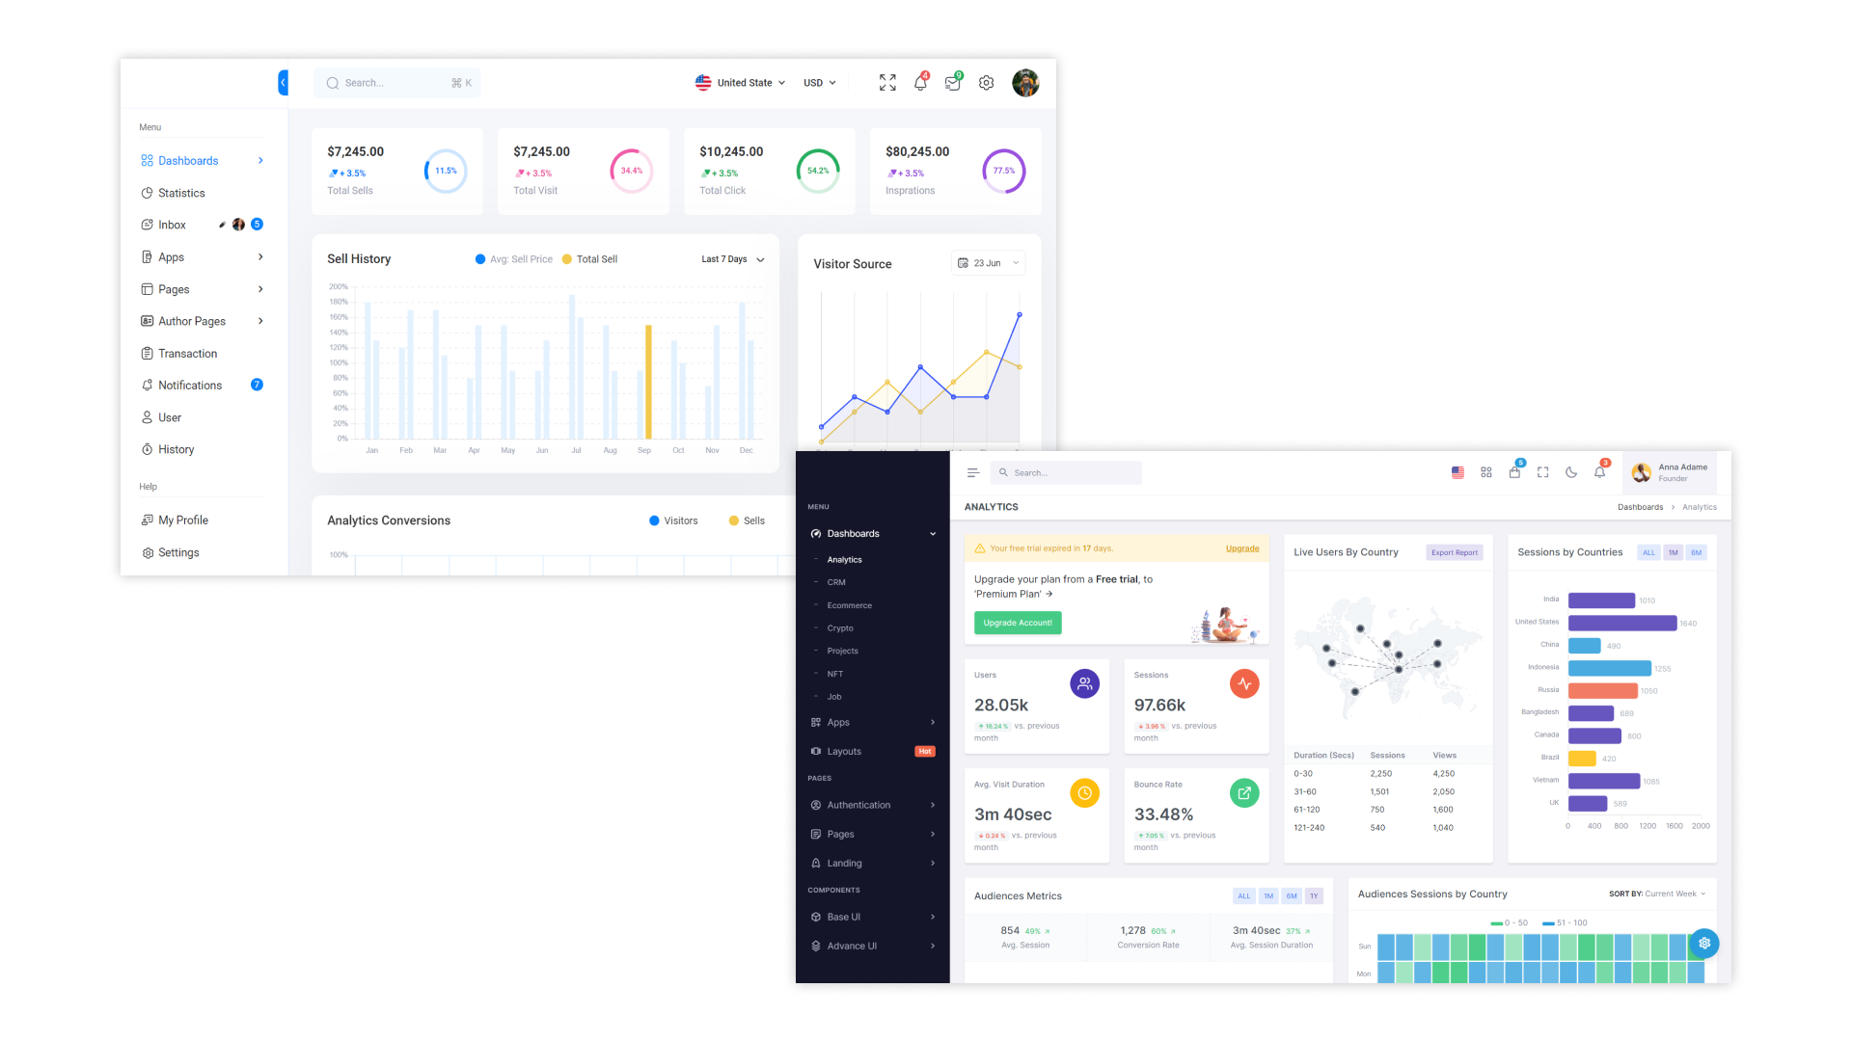Click the user profile avatar icon
This screenshot has width=1852, height=1041.
(x=1025, y=83)
